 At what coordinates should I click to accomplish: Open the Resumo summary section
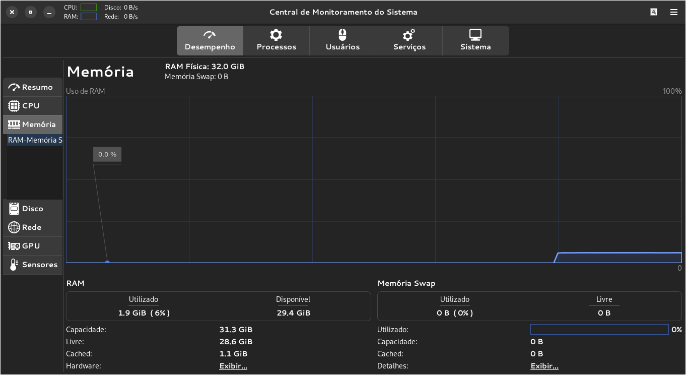(x=32, y=87)
